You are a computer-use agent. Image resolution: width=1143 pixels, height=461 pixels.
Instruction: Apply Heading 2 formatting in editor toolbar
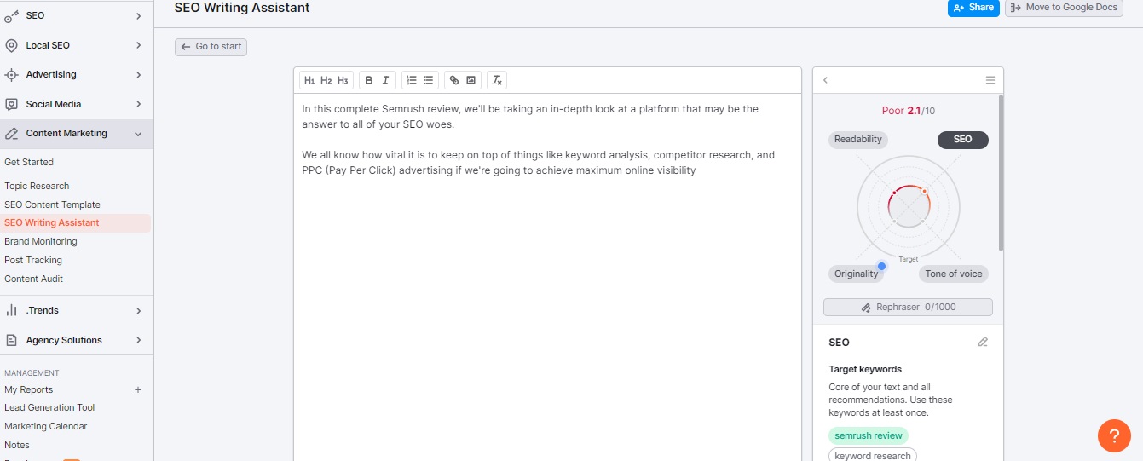pyautogui.click(x=326, y=80)
